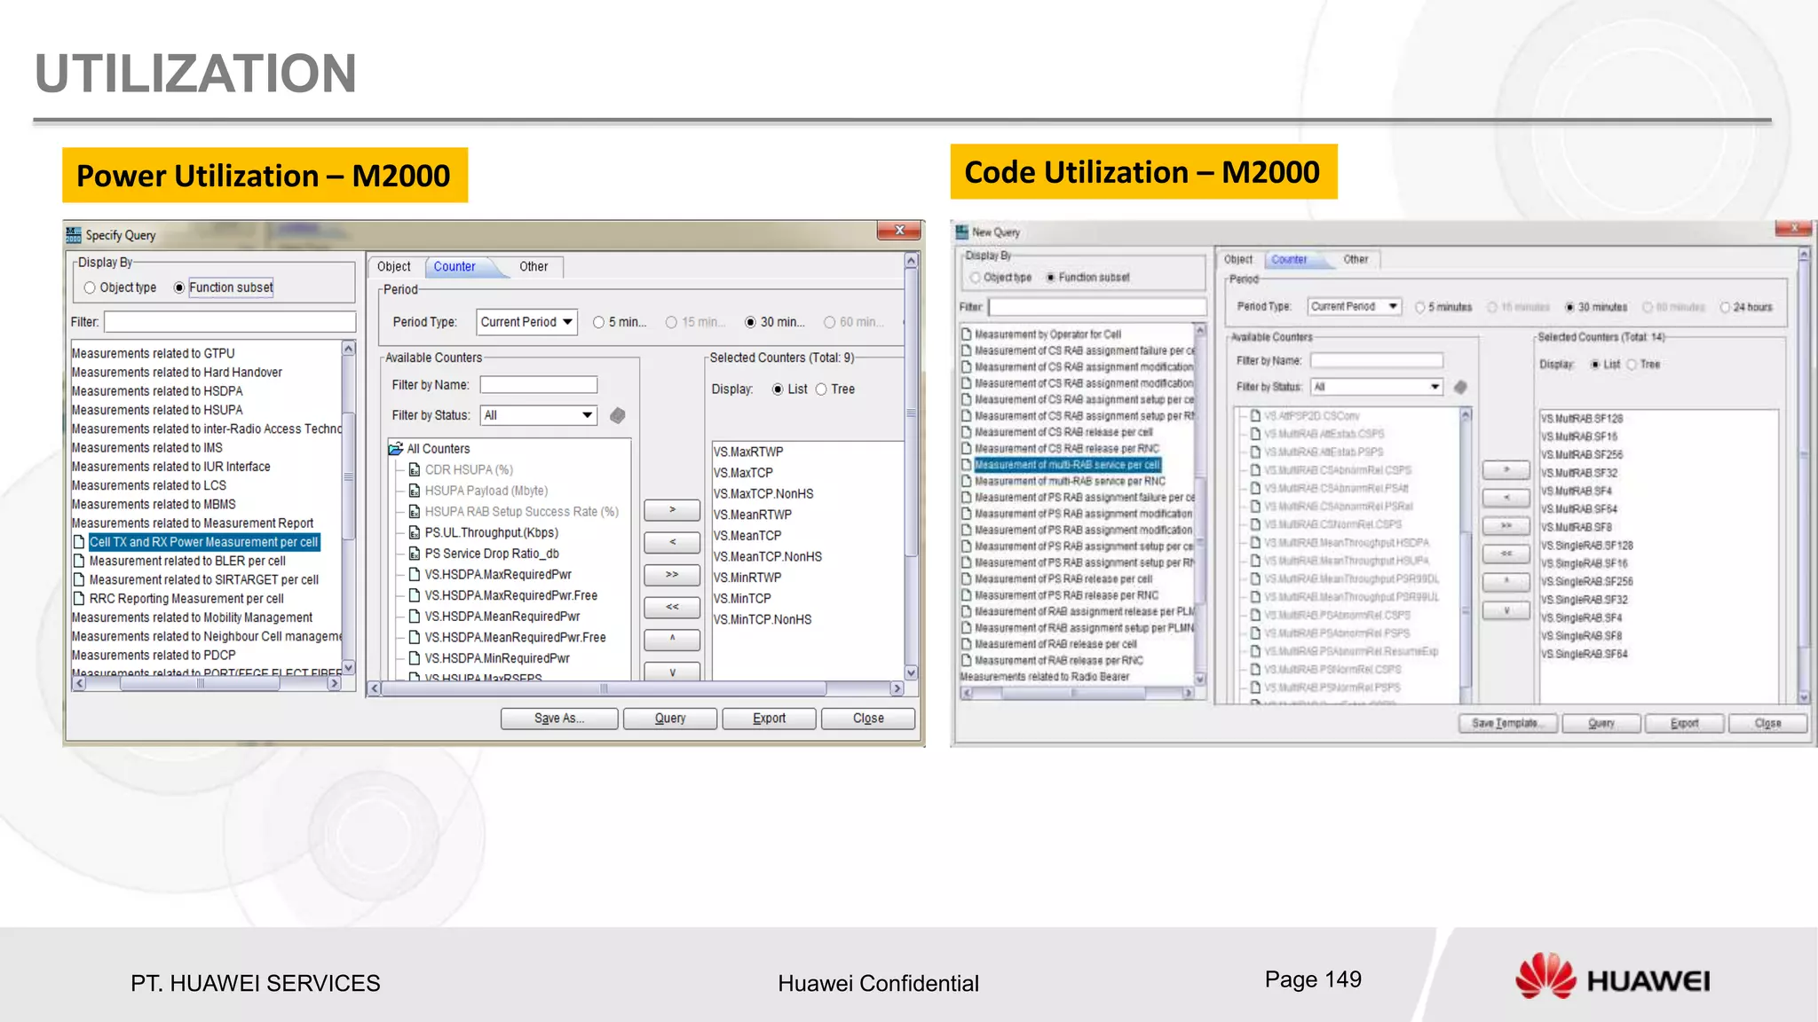
Task: Click the Query button in Specify Query
Action: [x=670, y=719]
